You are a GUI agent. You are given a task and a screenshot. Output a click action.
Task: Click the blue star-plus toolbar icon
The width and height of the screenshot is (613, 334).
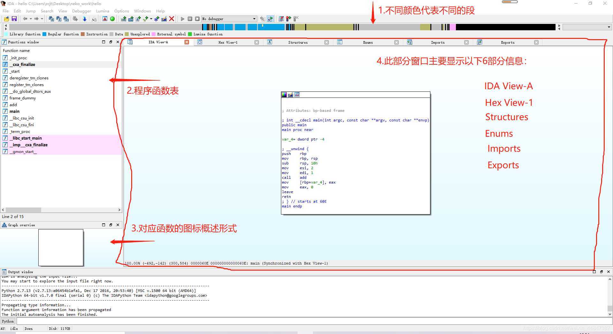157,19
